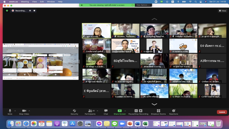Pause recording from top recording indicator
This screenshot has height=129, width=229.
30,11
